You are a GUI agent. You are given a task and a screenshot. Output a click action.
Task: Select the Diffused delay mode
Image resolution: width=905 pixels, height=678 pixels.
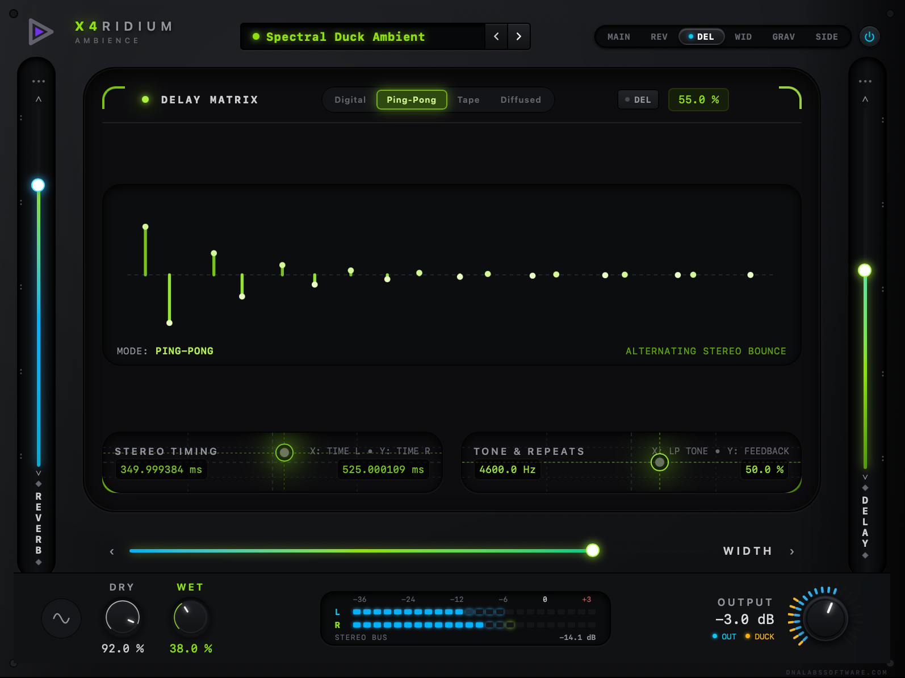click(x=521, y=99)
